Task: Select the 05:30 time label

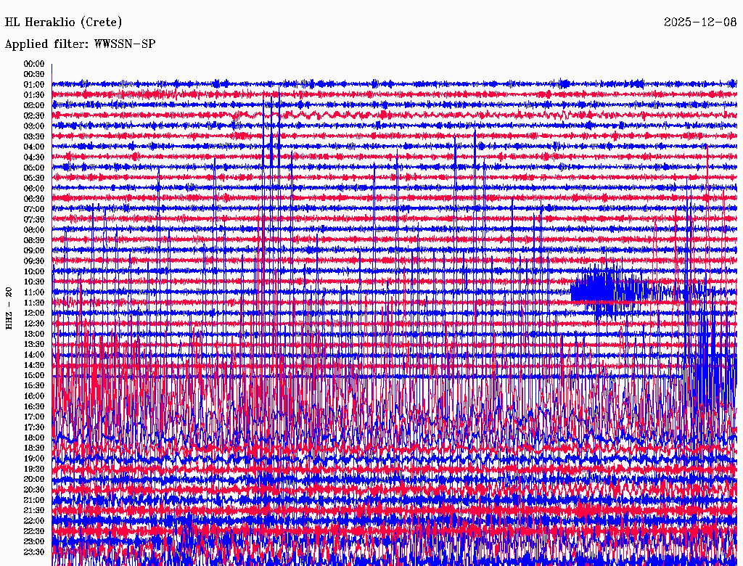Action: pos(34,179)
